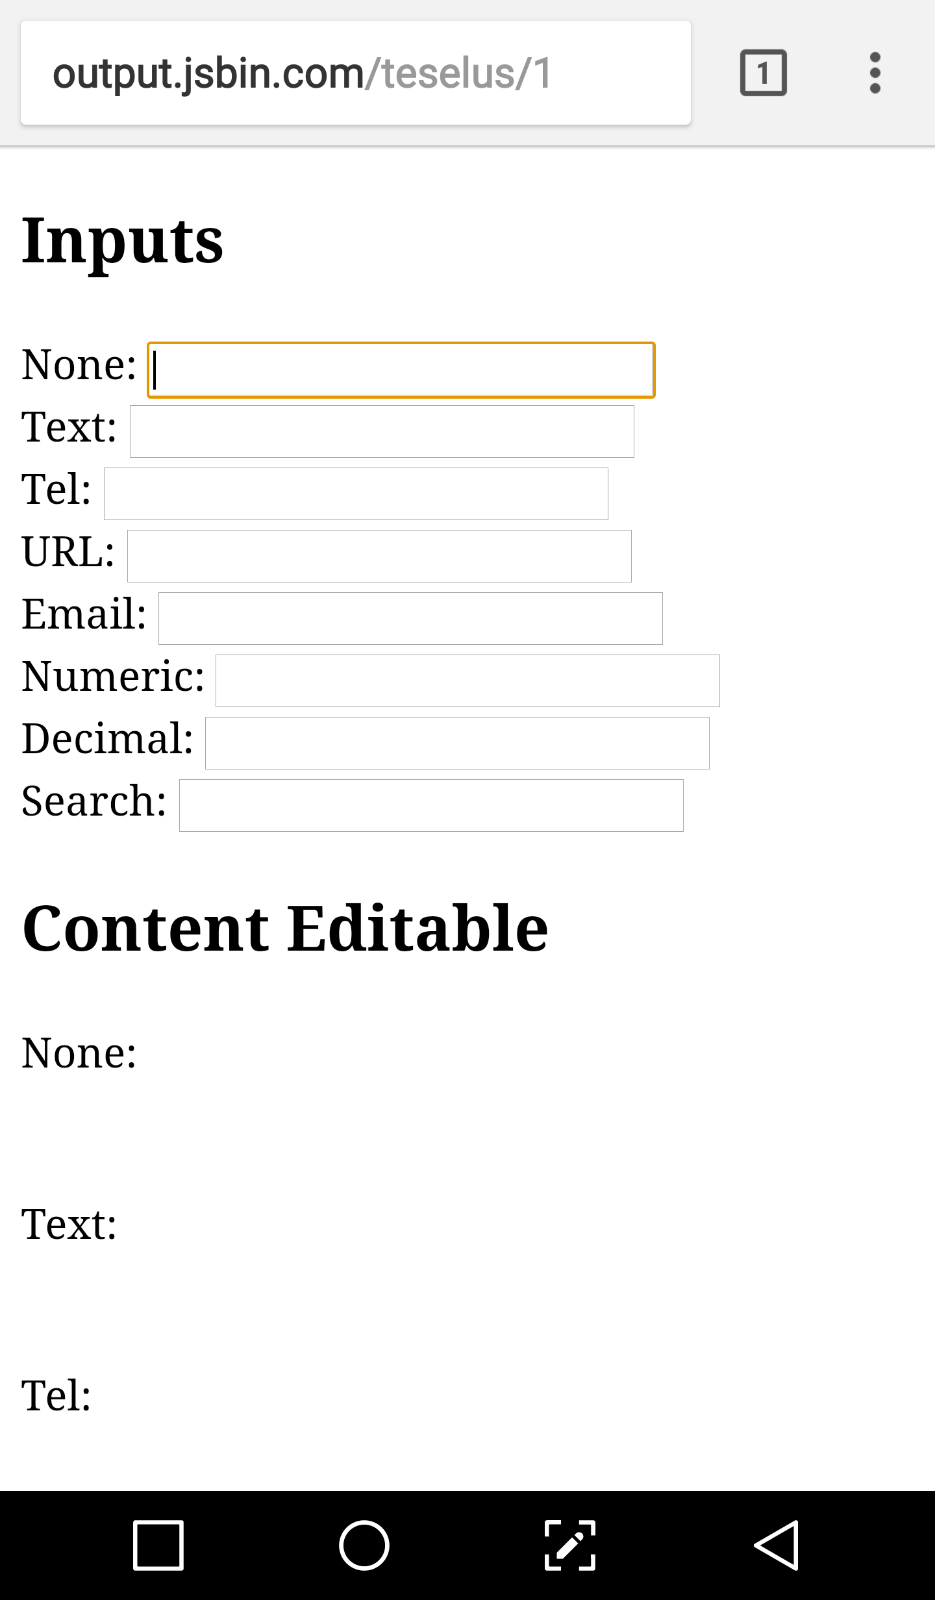The height and width of the screenshot is (1600, 935).
Task: Tap the Search input box
Action: (x=431, y=805)
